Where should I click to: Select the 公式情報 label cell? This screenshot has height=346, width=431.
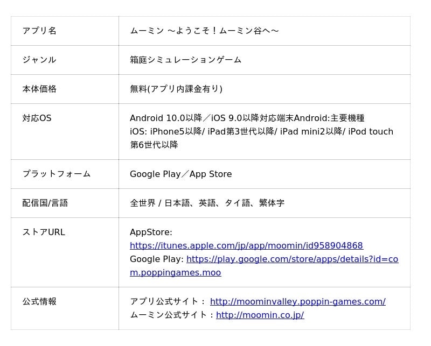[65, 308]
